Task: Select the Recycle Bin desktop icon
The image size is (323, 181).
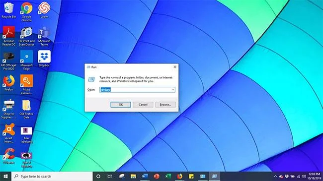Action: pyautogui.click(x=8, y=10)
